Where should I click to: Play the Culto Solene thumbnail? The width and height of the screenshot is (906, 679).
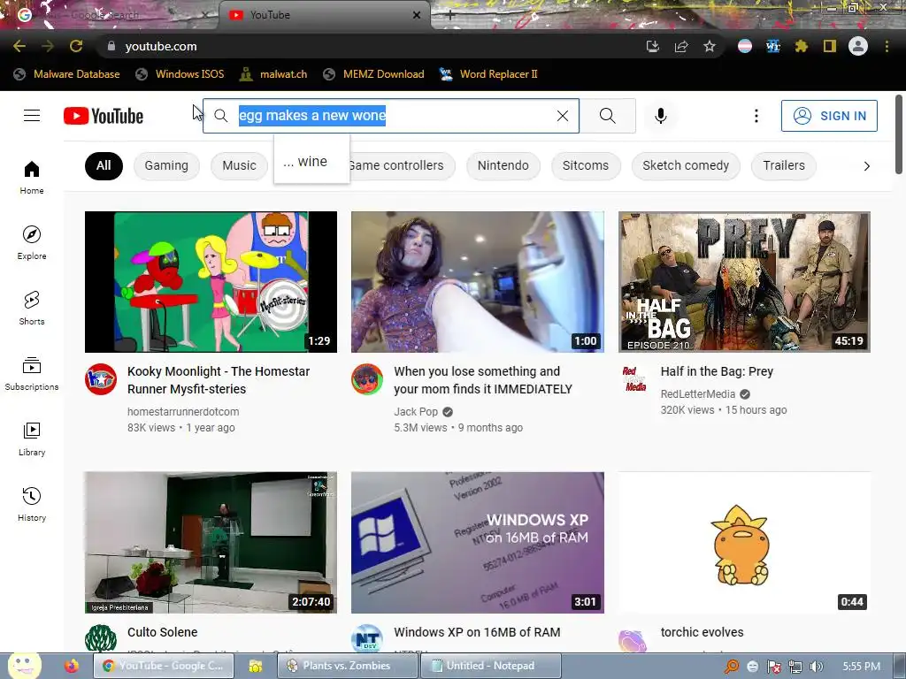pos(211,543)
